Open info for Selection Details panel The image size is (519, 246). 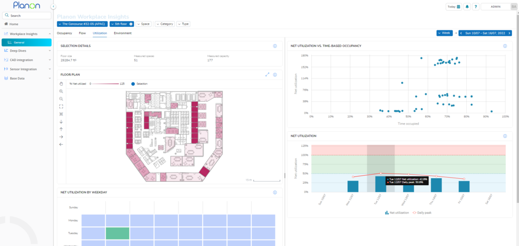click(x=275, y=46)
